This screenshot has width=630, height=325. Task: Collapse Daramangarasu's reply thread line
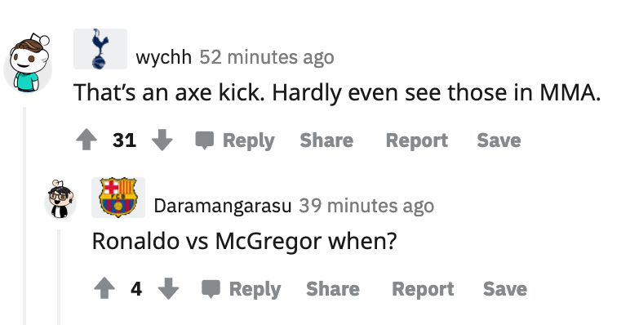(59, 277)
